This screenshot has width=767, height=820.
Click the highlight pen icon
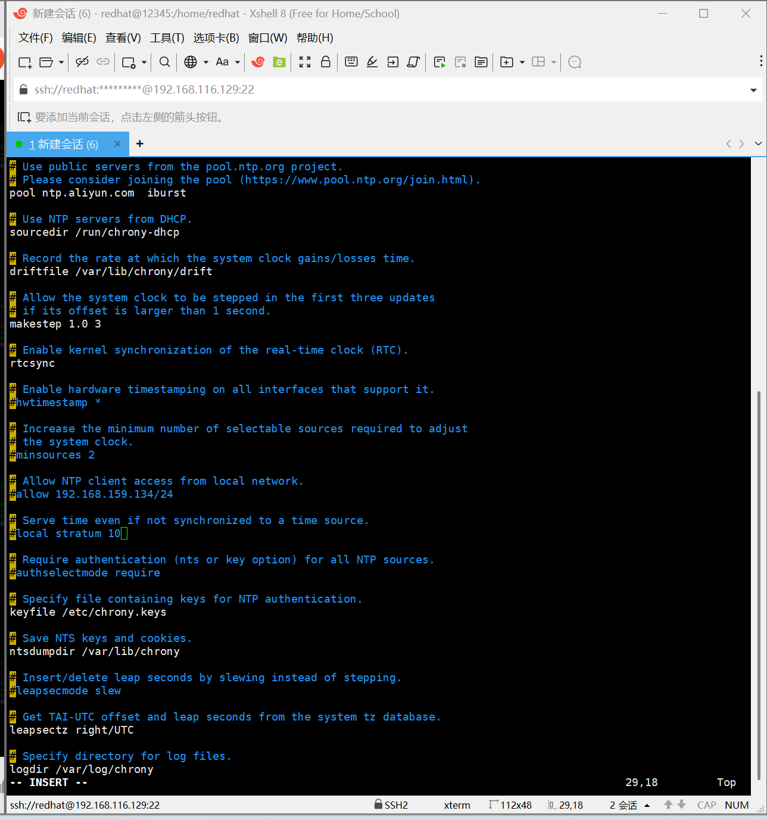[x=372, y=62]
